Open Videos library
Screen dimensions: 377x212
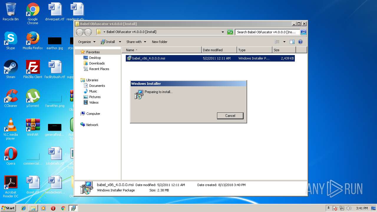[94, 102]
